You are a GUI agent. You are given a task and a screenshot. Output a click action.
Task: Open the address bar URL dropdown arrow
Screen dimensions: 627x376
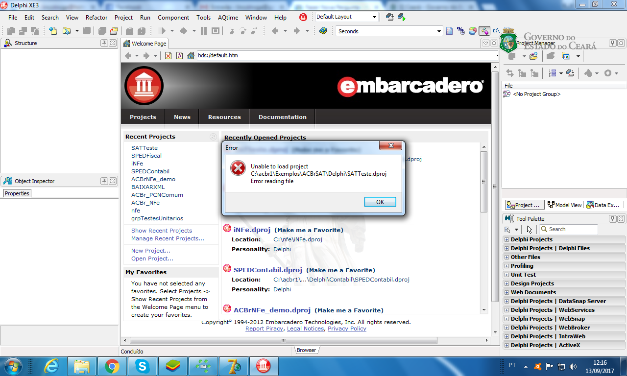point(497,56)
